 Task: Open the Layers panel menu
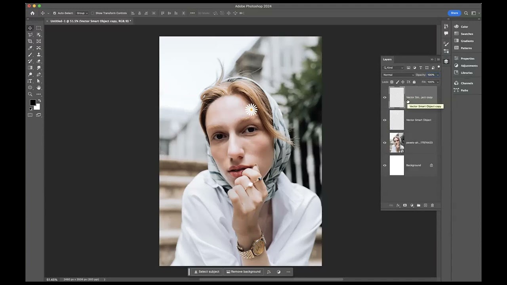[x=438, y=59]
